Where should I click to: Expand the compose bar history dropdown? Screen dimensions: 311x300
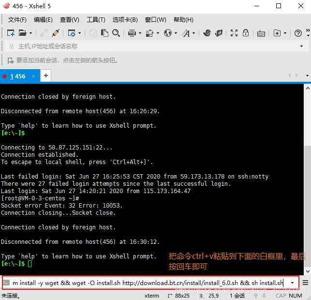292,283
